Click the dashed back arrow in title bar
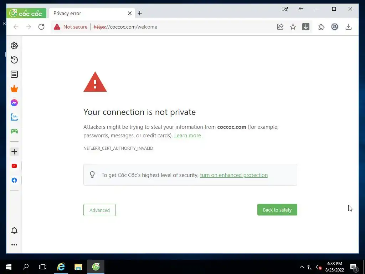 click(301, 9)
